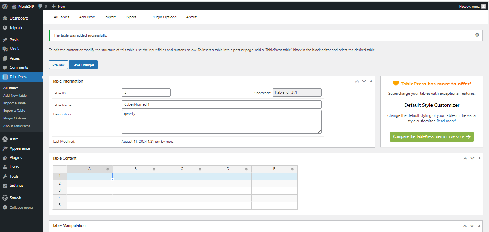Move the Table Content panel down
This screenshot has height=232, width=489.
(472, 158)
